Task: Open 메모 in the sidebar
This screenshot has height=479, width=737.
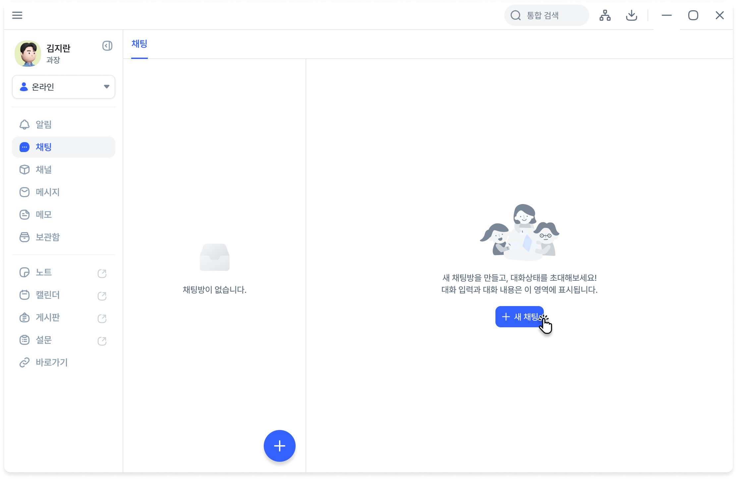Action: [x=43, y=215]
